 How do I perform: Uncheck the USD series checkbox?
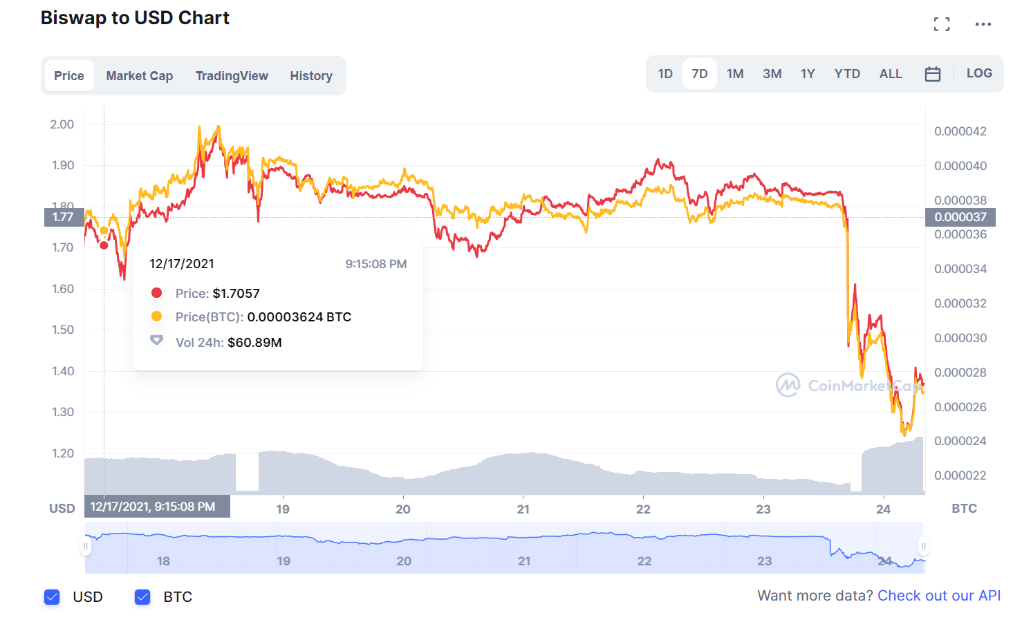[52, 597]
